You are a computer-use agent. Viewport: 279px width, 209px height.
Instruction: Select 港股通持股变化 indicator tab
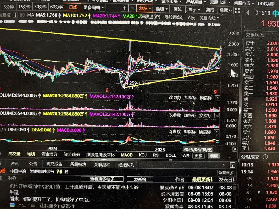[100, 155]
